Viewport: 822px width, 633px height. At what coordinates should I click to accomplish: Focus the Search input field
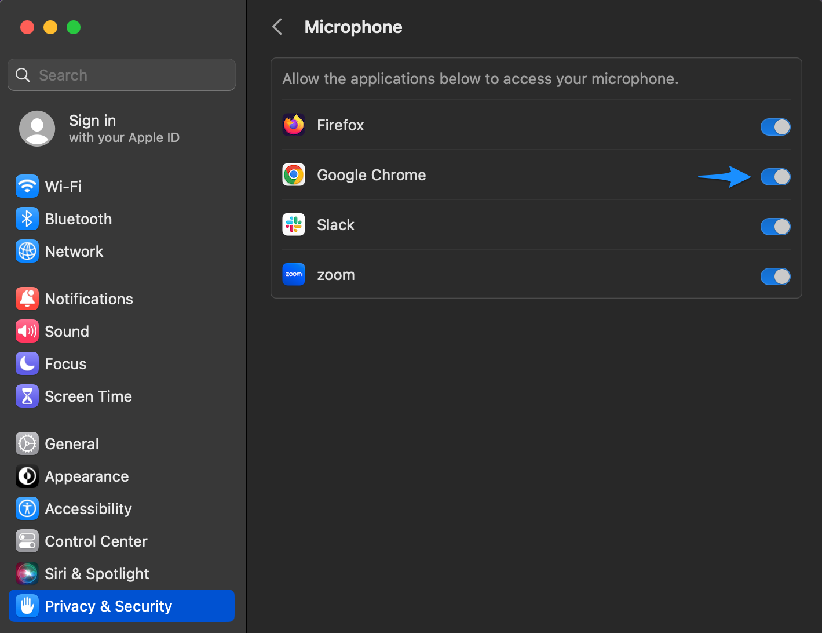point(122,75)
